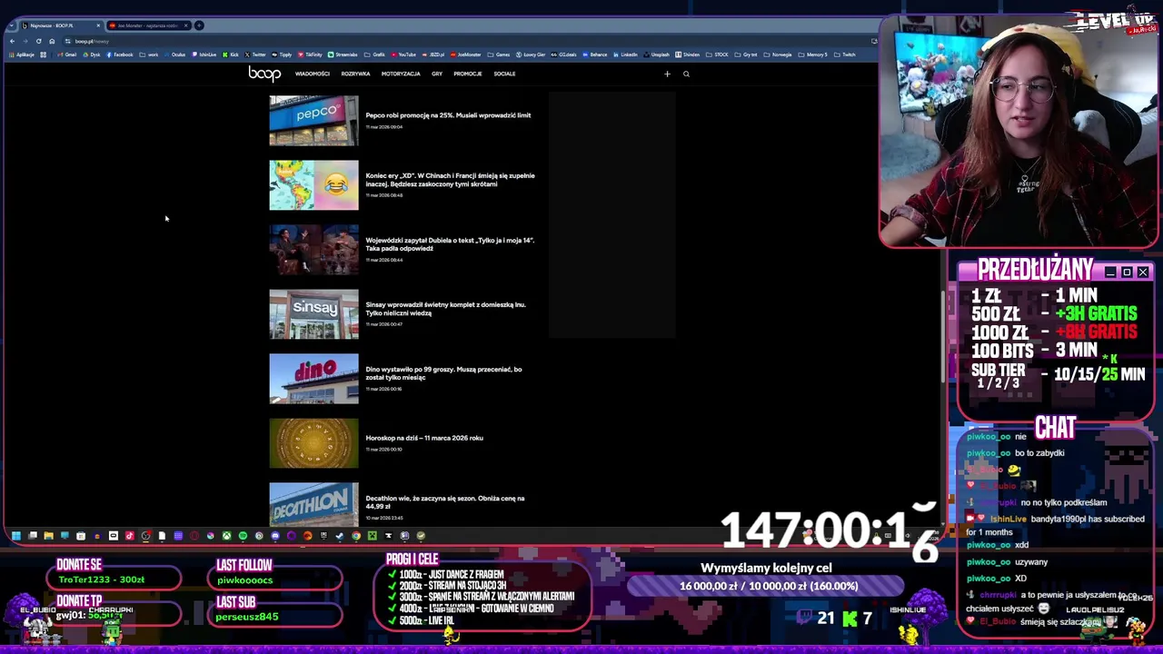
Task: Open YouTube bookmark
Action: pos(403,54)
